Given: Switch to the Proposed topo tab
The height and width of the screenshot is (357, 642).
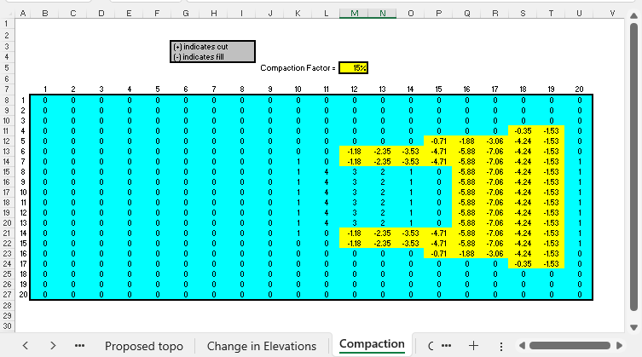Looking at the screenshot, I should (143, 345).
